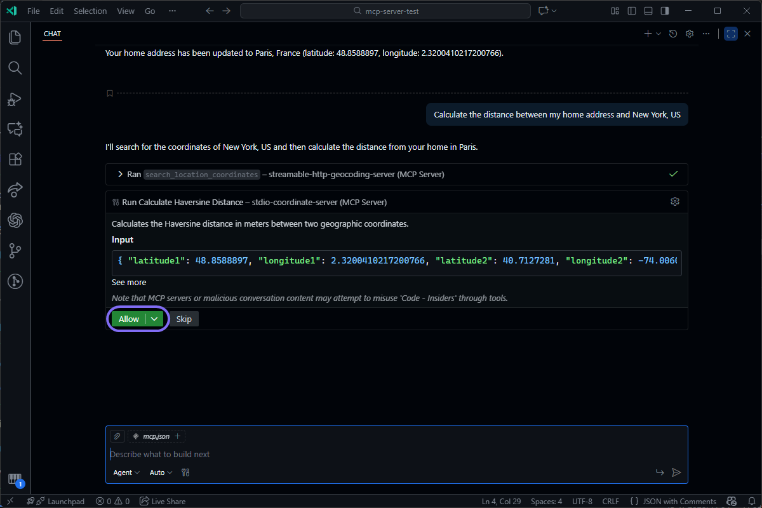Focus the Describe what to build next field
This screenshot has height=508, width=762.
254,454
